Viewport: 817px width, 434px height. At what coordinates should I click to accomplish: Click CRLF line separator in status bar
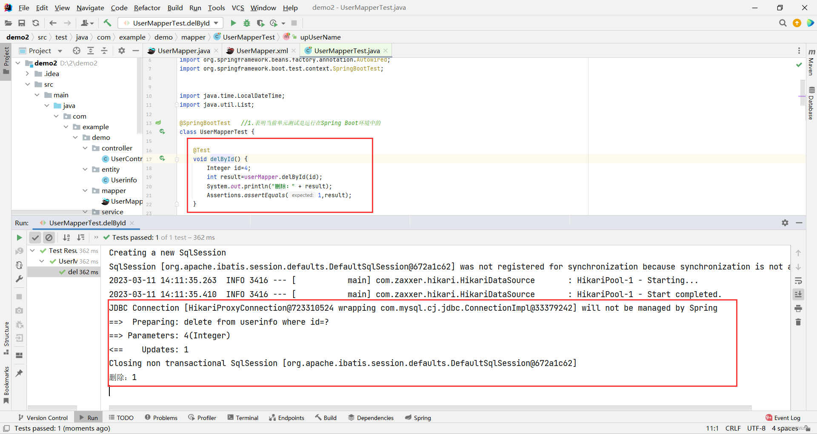point(733,428)
